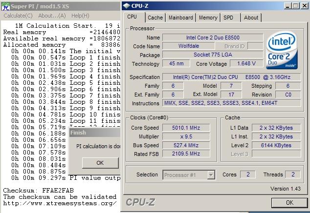Open the About...(A) menu in Super PI
The height and width of the screenshot is (213, 310).
(52, 16)
